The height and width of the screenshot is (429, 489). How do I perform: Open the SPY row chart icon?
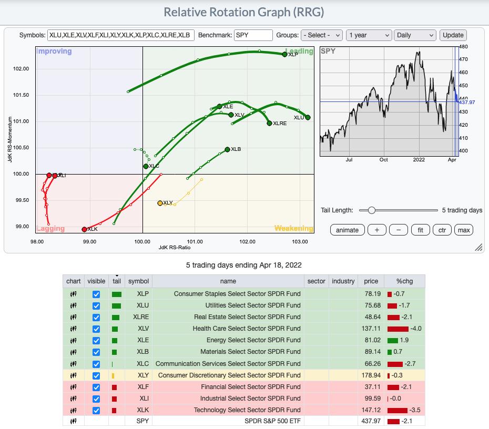pos(73,421)
